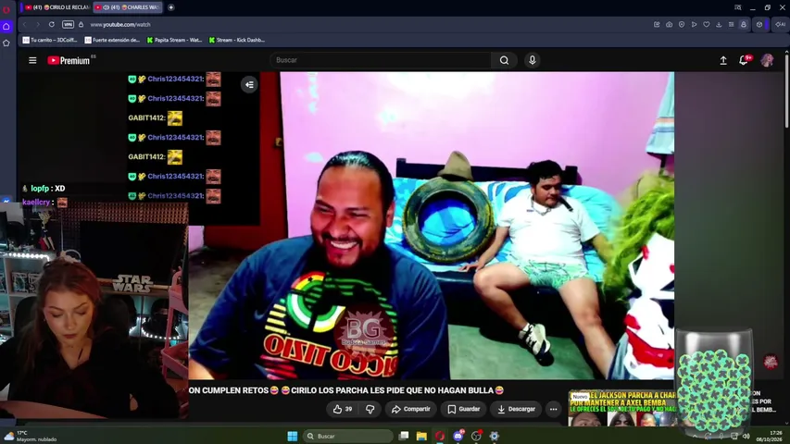
Task: View site security lock info
Action: (x=82, y=24)
